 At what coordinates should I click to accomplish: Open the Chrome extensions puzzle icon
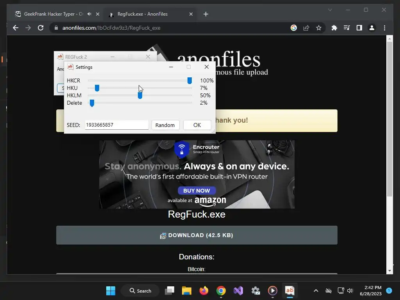334,28
